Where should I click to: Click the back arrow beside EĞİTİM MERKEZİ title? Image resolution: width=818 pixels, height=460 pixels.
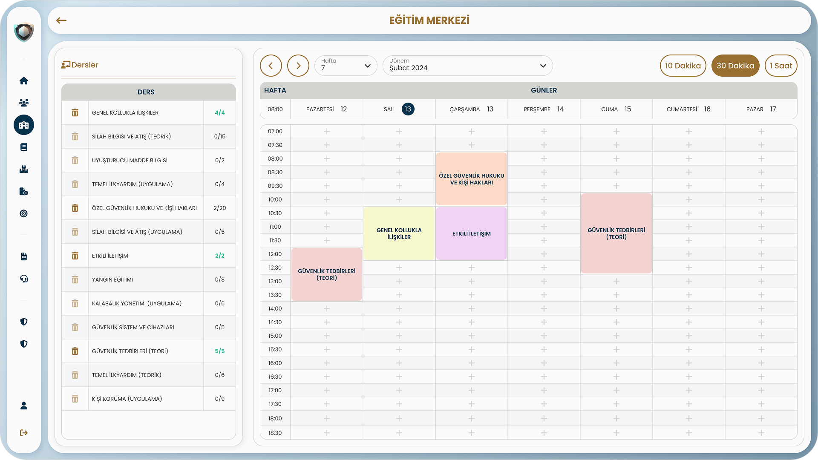click(x=61, y=20)
